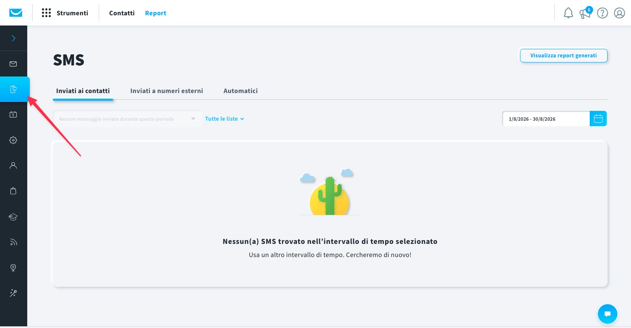Viewport: 631px width, 328px height.
Task: Select the email envelope icon in sidebar
Action: (13, 64)
